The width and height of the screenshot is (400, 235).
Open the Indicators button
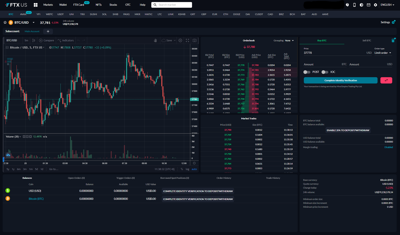(65, 40)
